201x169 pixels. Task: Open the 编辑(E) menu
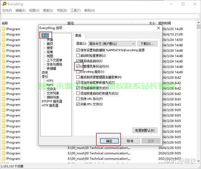pyautogui.click(x=20, y=10)
